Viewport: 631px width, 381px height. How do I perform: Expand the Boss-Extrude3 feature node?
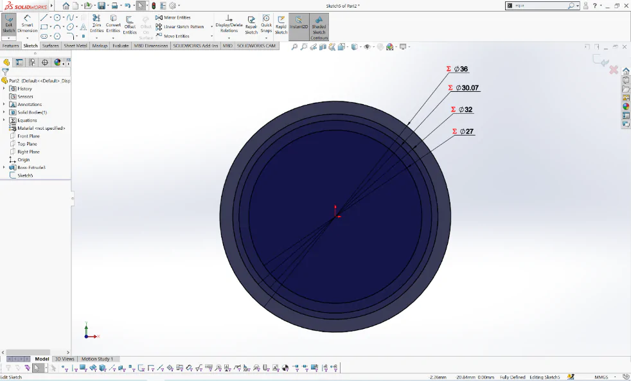[4, 167]
